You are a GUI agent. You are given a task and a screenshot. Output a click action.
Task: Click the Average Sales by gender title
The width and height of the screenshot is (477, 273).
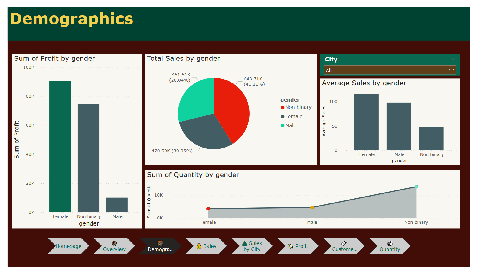[364, 83]
